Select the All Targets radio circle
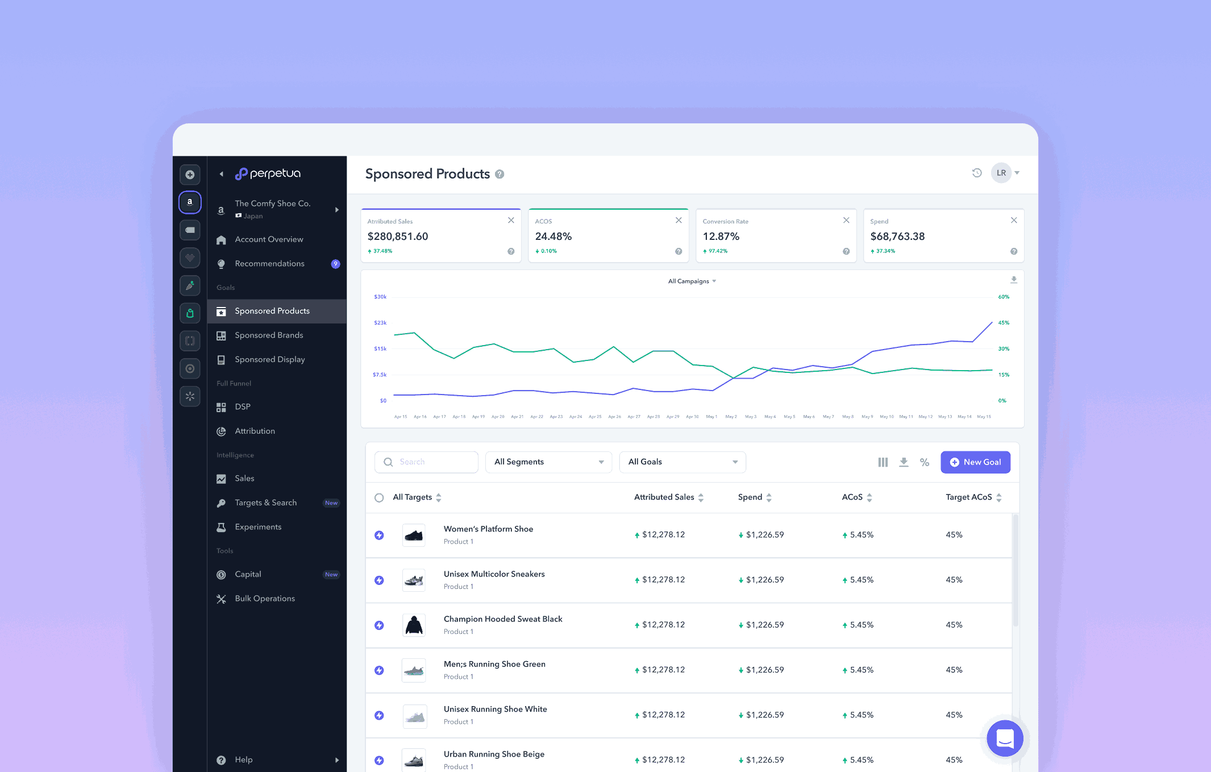 point(379,497)
